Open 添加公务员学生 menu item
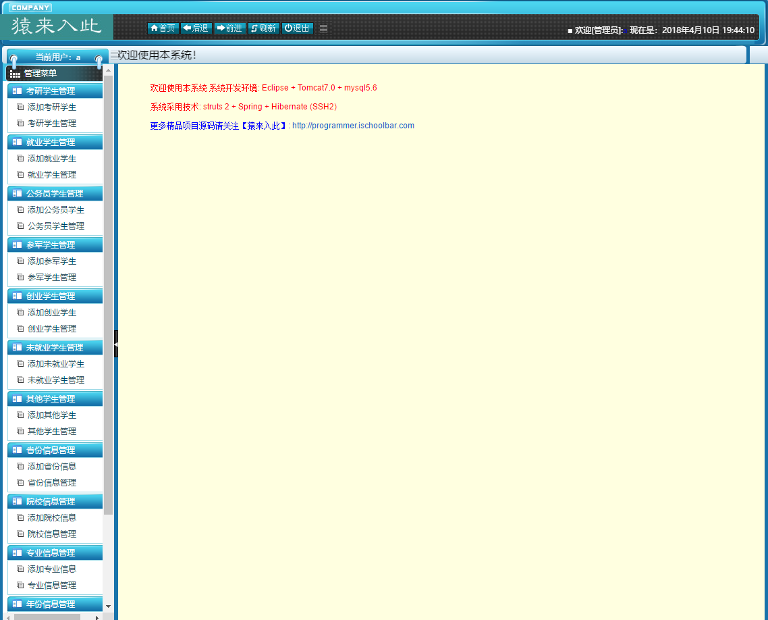 (x=56, y=210)
